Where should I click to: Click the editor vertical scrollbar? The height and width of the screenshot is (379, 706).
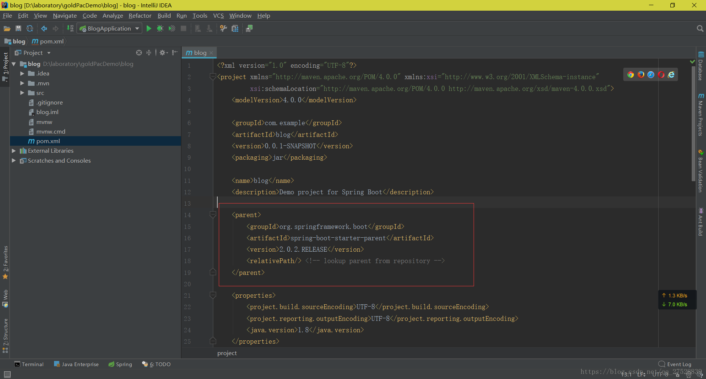(x=693, y=124)
